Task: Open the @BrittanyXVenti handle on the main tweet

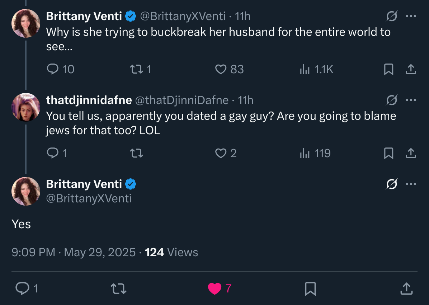Action: click(89, 198)
